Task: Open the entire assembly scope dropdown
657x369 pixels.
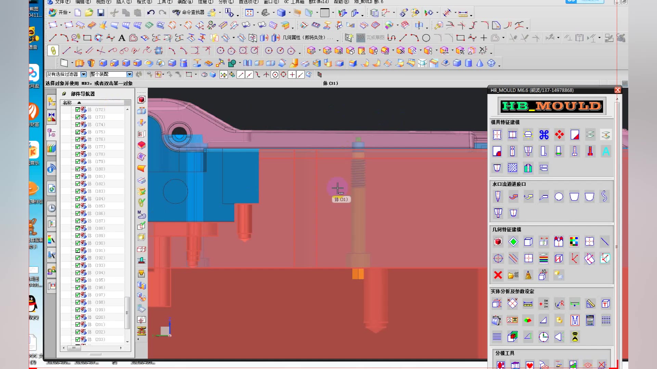Action: (x=129, y=74)
